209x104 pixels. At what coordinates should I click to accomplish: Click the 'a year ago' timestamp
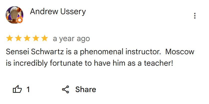(71, 39)
